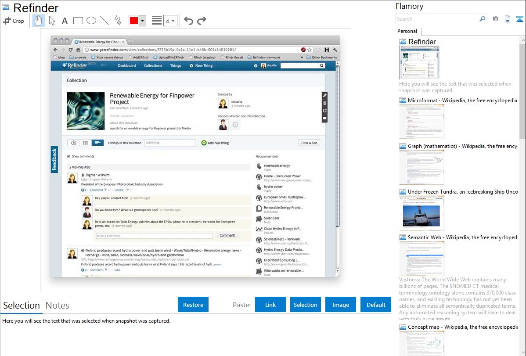Click the blue upward arrow icon

pos(519,19)
